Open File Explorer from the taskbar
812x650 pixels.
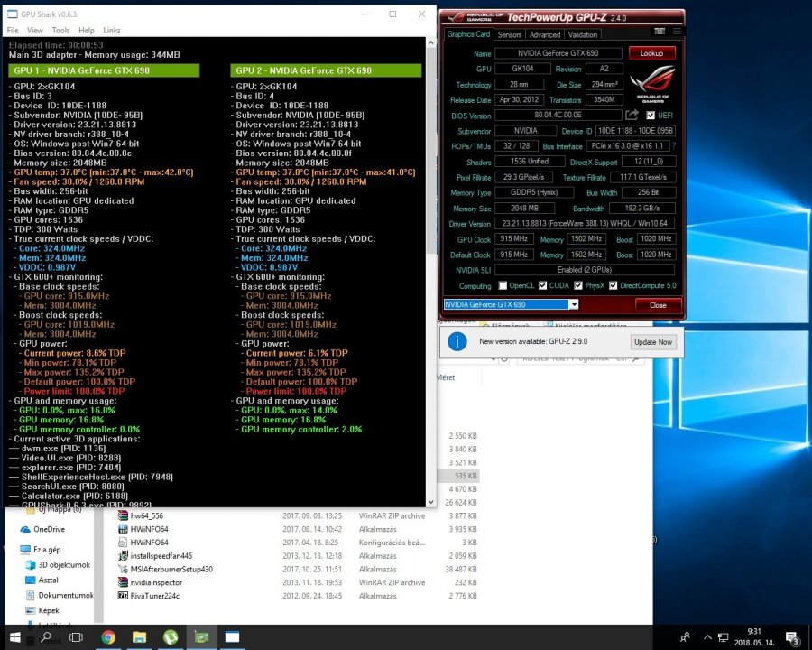[139, 637]
